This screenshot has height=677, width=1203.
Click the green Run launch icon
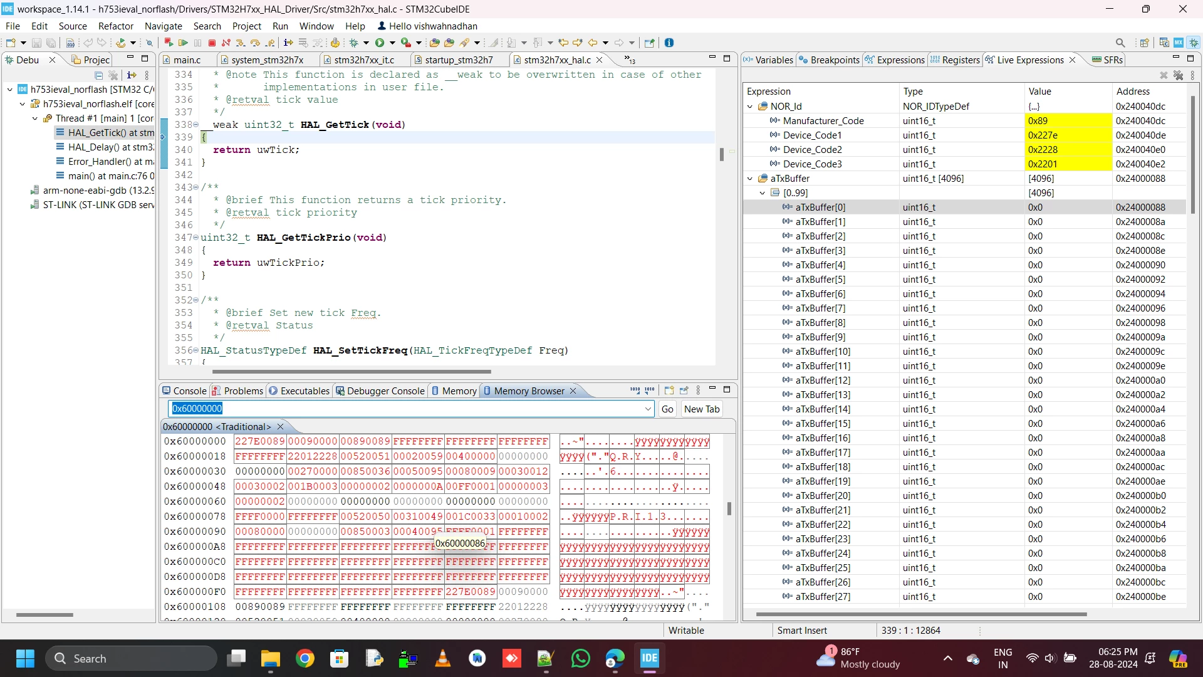coord(380,43)
